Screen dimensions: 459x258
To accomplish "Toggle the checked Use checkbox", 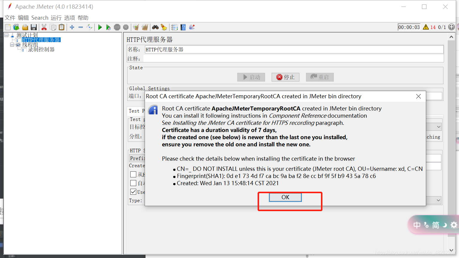I will coord(133,192).
